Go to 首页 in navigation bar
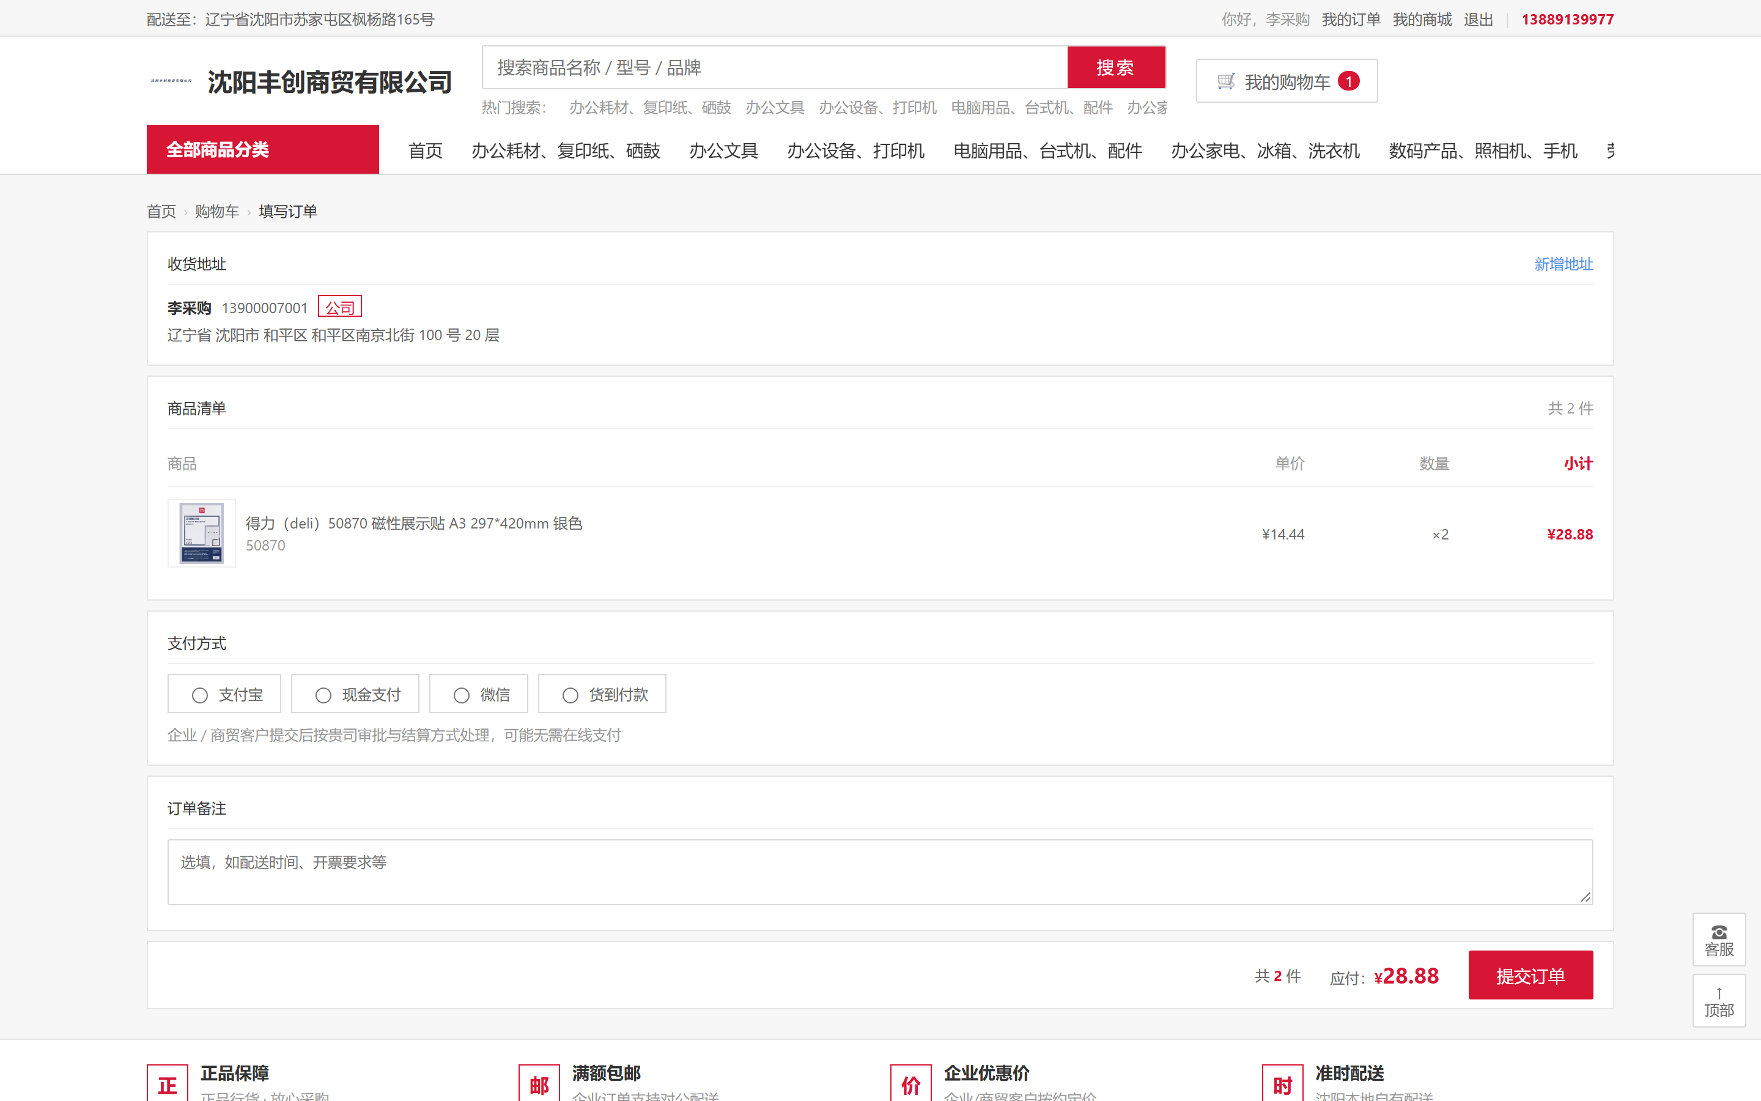This screenshot has width=1761, height=1101. click(x=426, y=150)
